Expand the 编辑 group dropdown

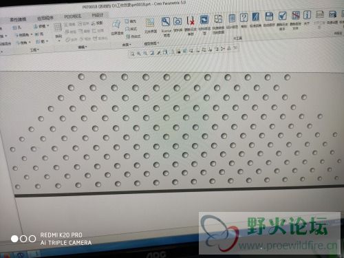(x=83, y=47)
